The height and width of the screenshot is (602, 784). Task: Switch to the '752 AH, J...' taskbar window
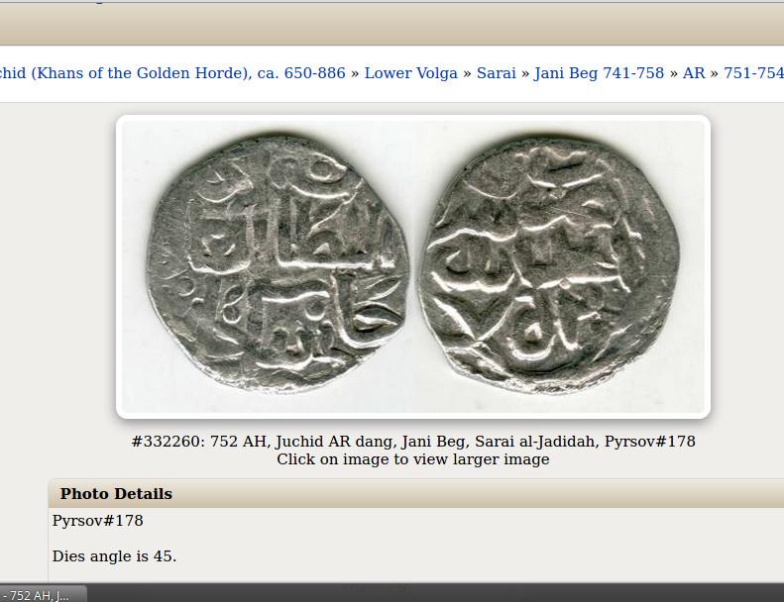[43, 594]
